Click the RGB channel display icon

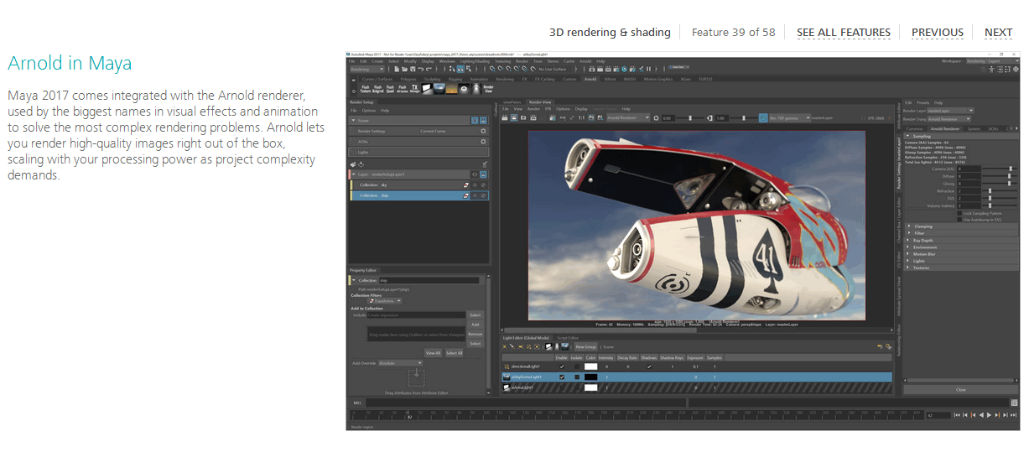coord(563,118)
